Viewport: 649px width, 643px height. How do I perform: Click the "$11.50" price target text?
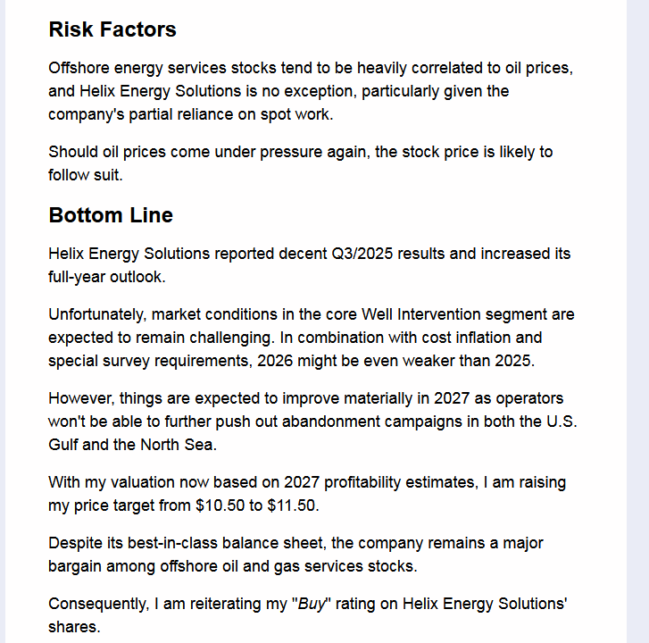(x=292, y=505)
